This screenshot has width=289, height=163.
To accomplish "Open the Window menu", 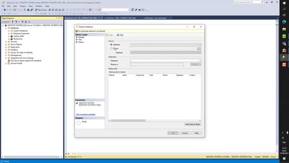I will [x=39, y=6].
